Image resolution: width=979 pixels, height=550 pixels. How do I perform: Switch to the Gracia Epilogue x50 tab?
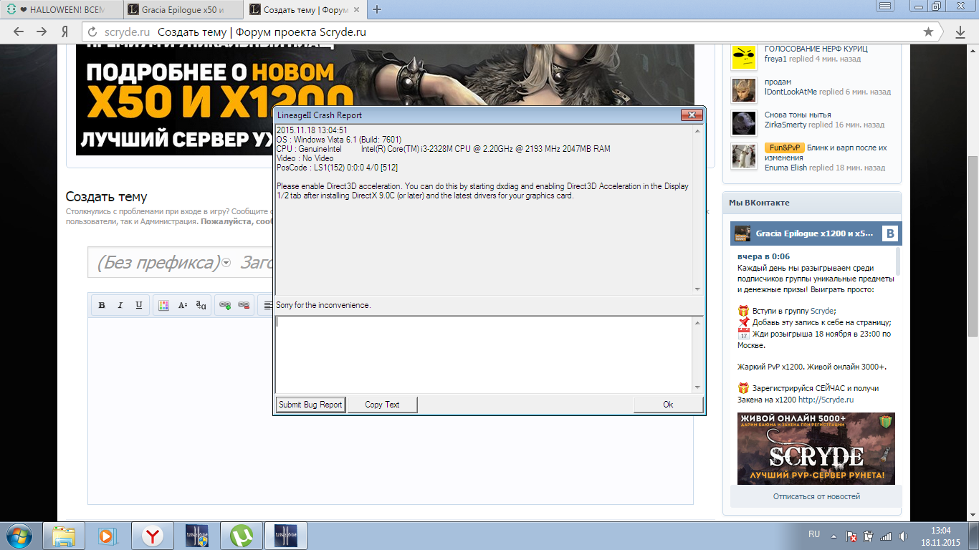click(182, 10)
